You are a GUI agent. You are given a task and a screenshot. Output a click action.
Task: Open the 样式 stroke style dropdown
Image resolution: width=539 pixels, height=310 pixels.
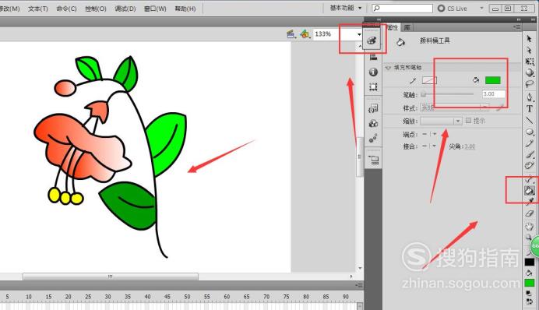[x=454, y=107]
